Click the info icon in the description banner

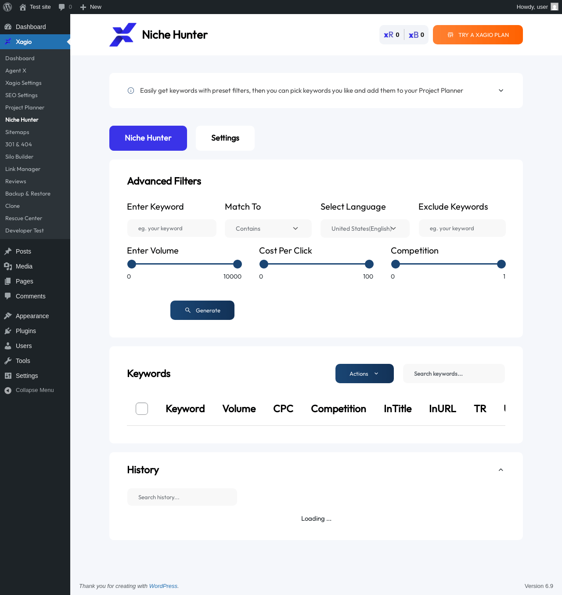131,91
